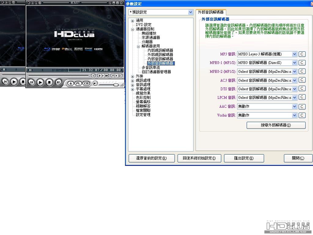
Task: Open the K main menu icon in front KMP window
Action: tap(29, 3)
